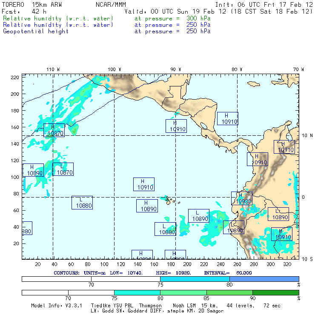The image size is (315, 315).
Task: Click the 'HIGH= 10920.' contour value
Action: pos(173,273)
